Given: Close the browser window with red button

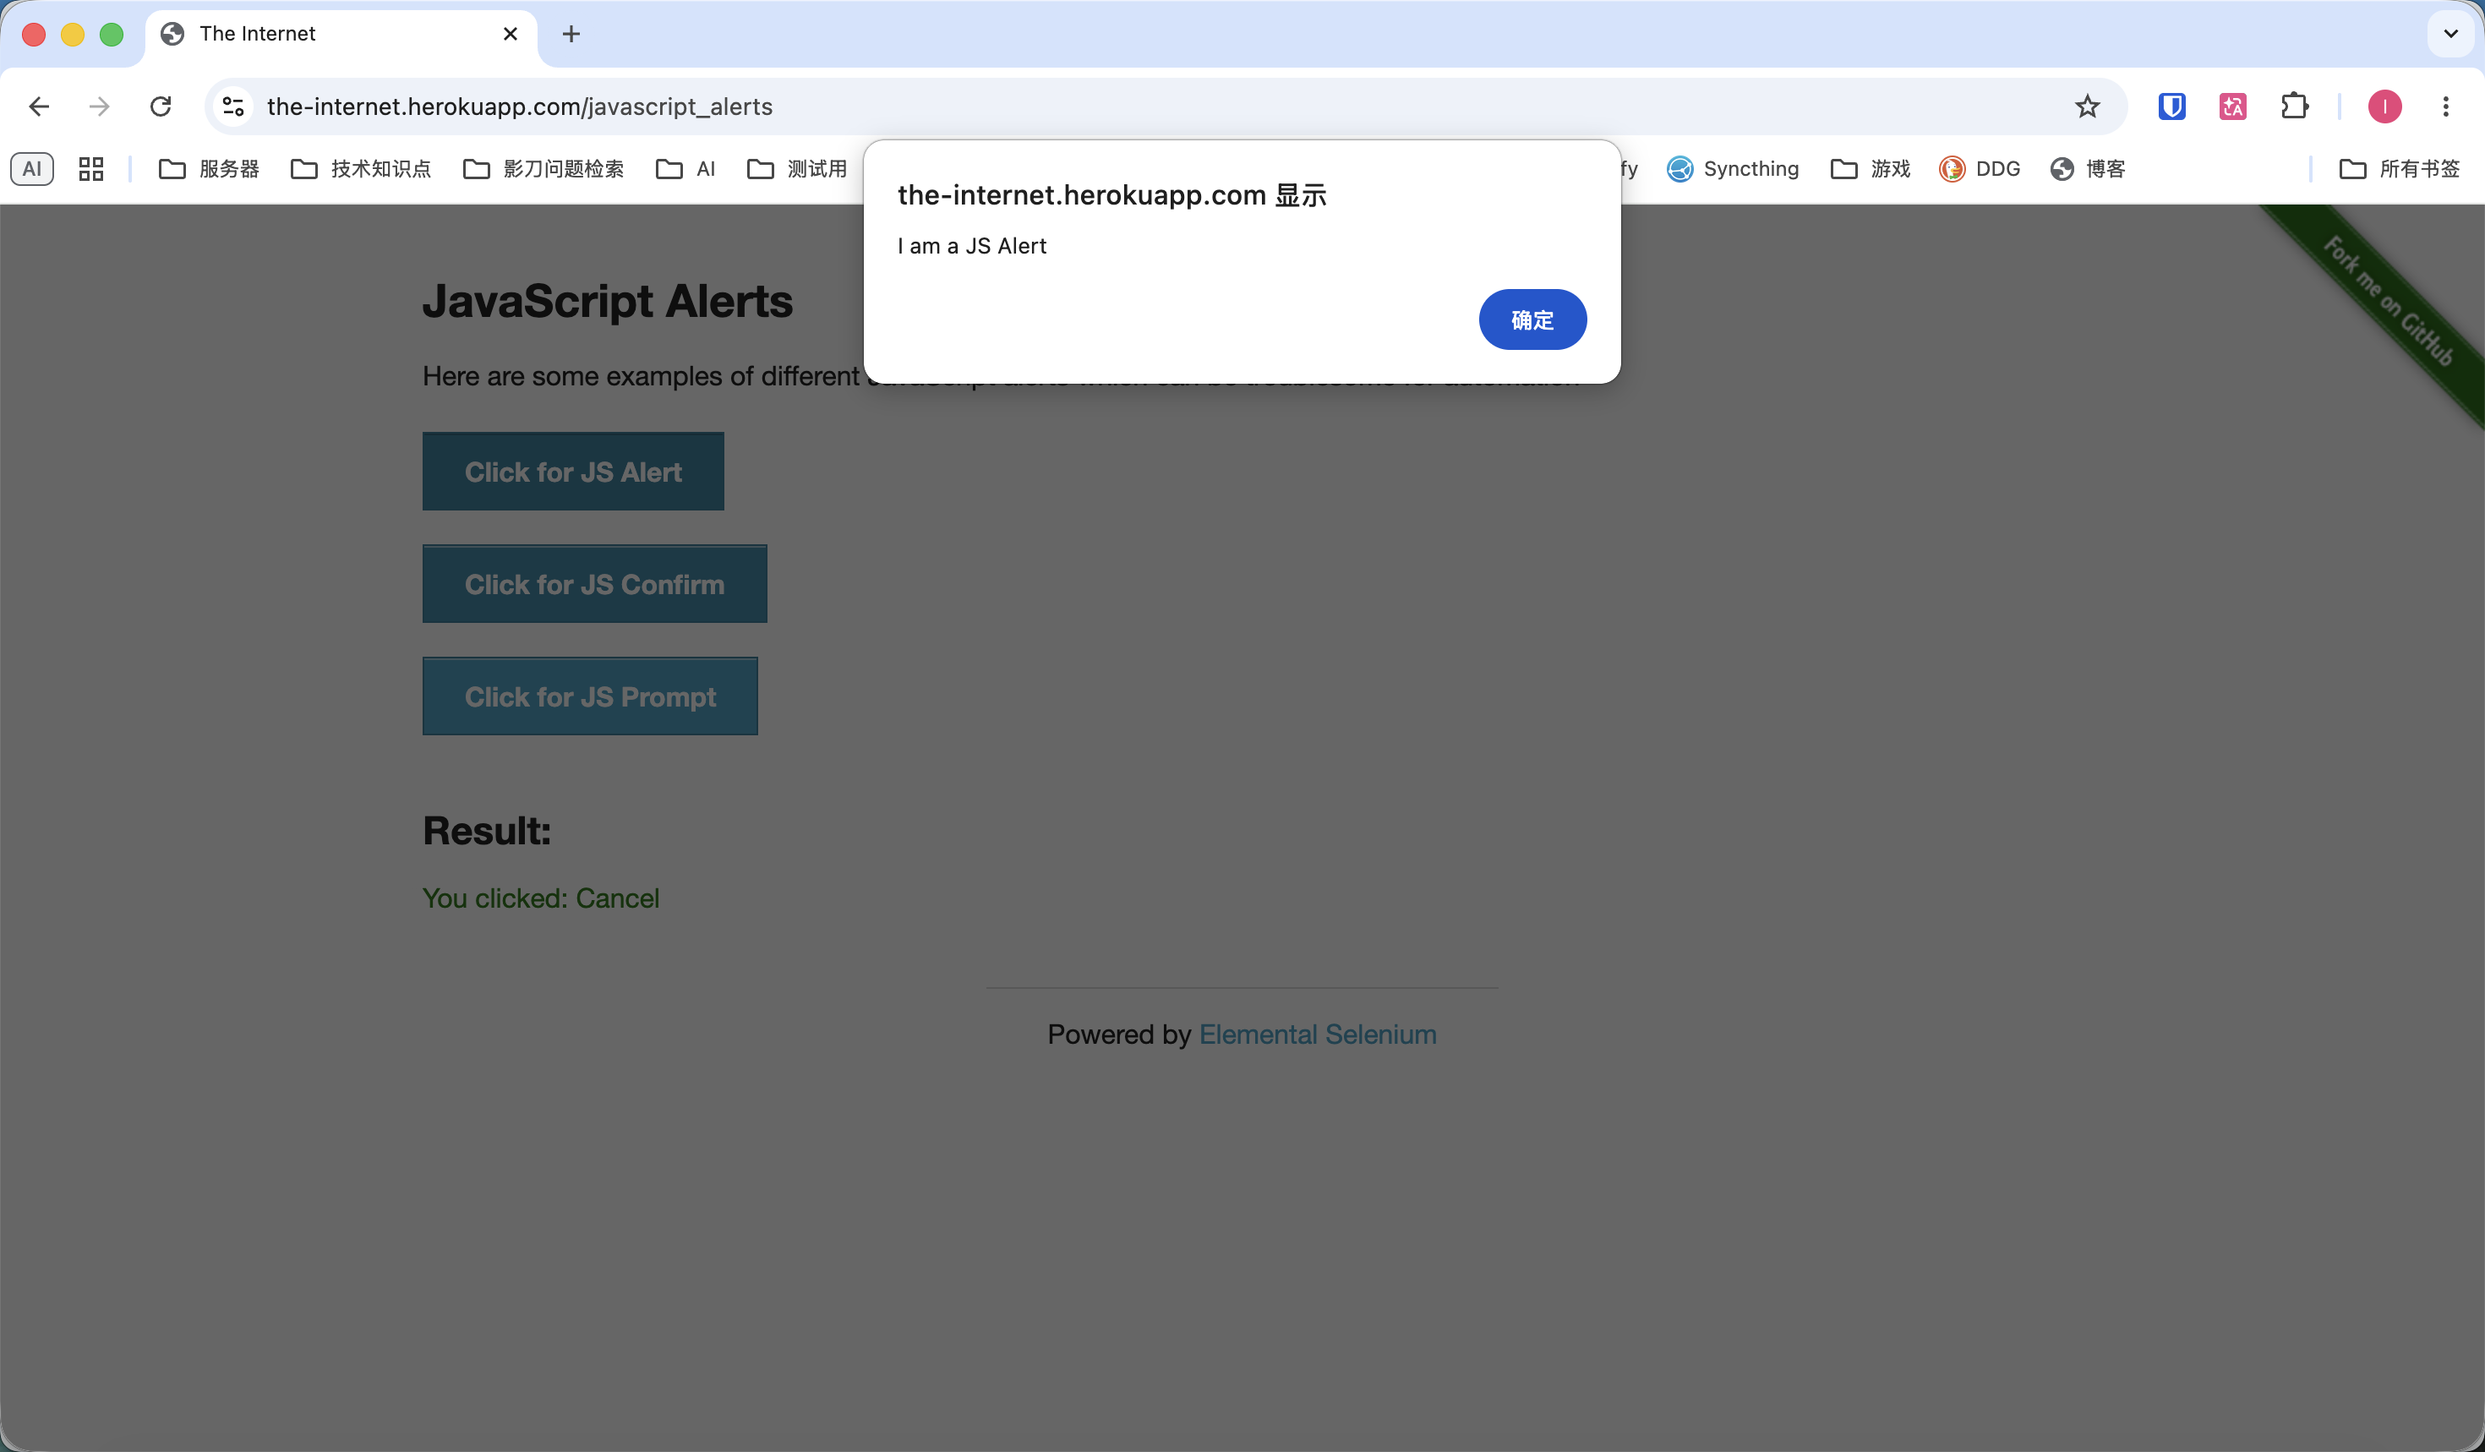Looking at the screenshot, I should point(34,35).
